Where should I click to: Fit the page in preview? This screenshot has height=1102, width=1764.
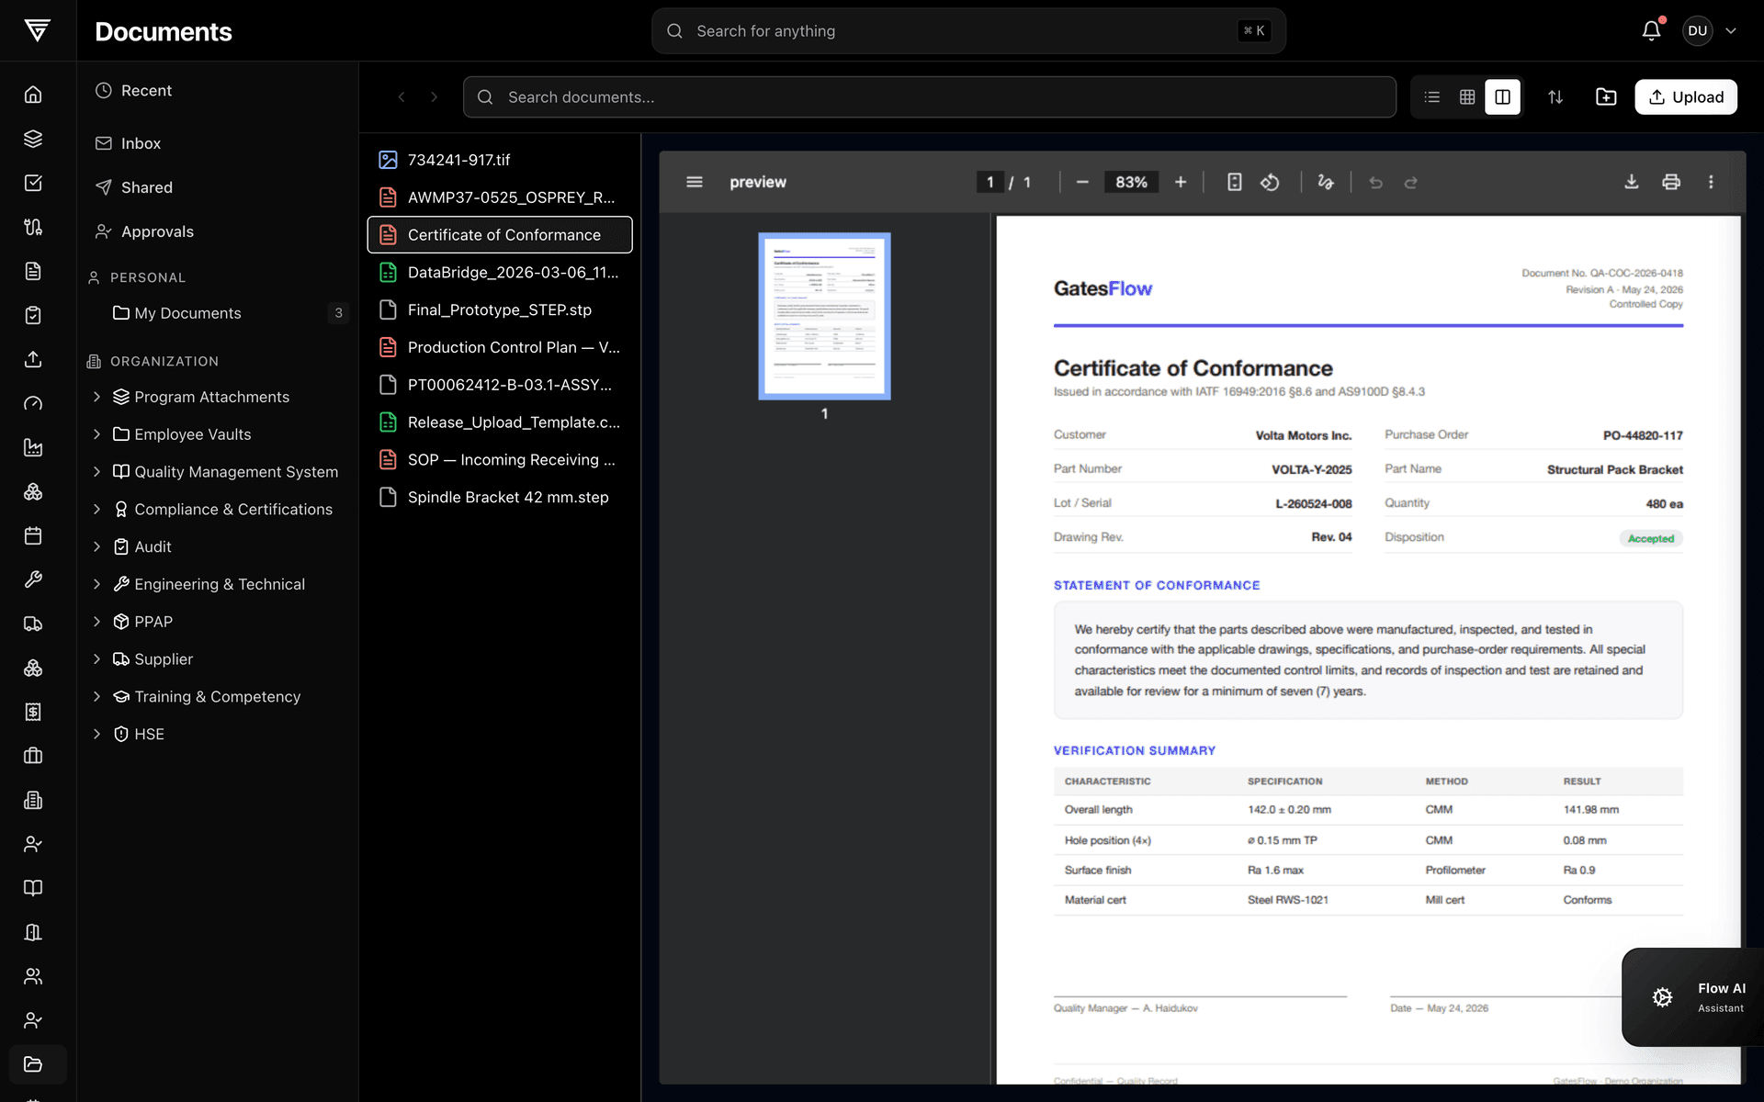pyautogui.click(x=1235, y=182)
